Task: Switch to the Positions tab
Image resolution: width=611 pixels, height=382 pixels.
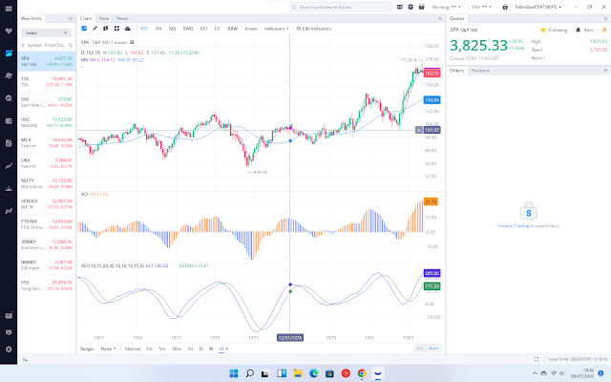Action: click(x=480, y=71)
